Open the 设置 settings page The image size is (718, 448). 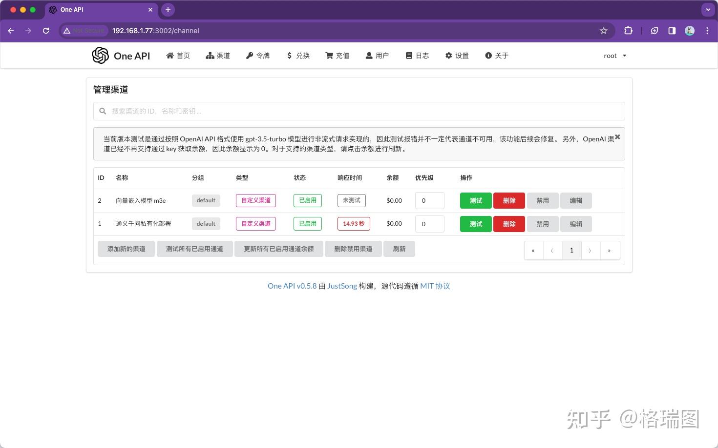coord(457,56)
